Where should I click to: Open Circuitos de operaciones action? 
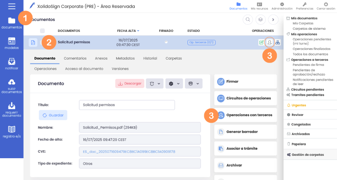pyautogui.click(x=246, y=98)
